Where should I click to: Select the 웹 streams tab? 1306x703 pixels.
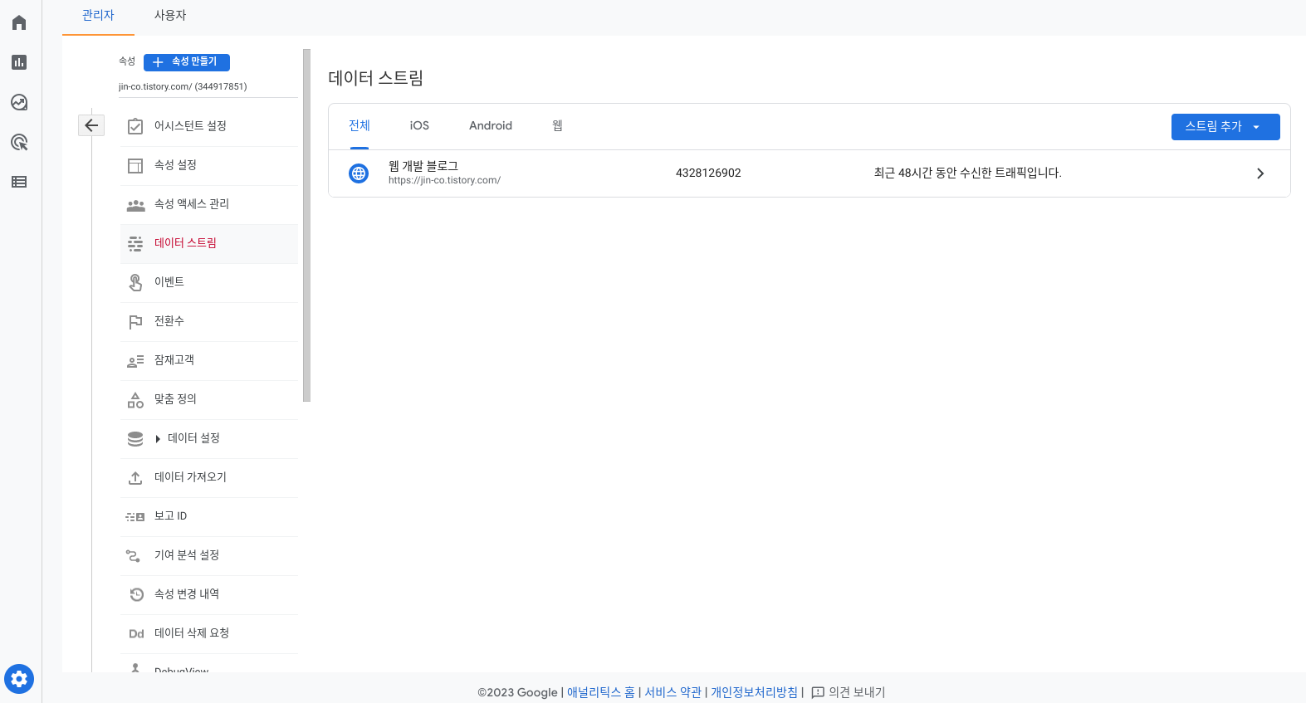(558, 126)
